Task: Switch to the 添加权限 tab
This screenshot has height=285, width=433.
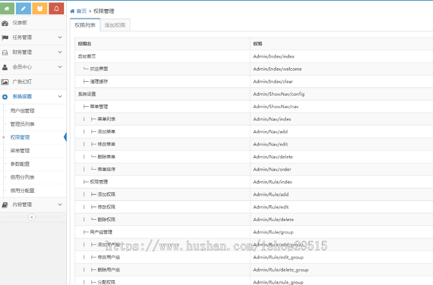Action: 115,25
